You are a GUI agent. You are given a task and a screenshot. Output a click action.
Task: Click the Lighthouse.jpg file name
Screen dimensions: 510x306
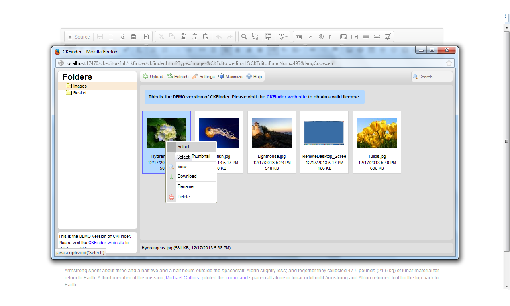click(272, 157)
